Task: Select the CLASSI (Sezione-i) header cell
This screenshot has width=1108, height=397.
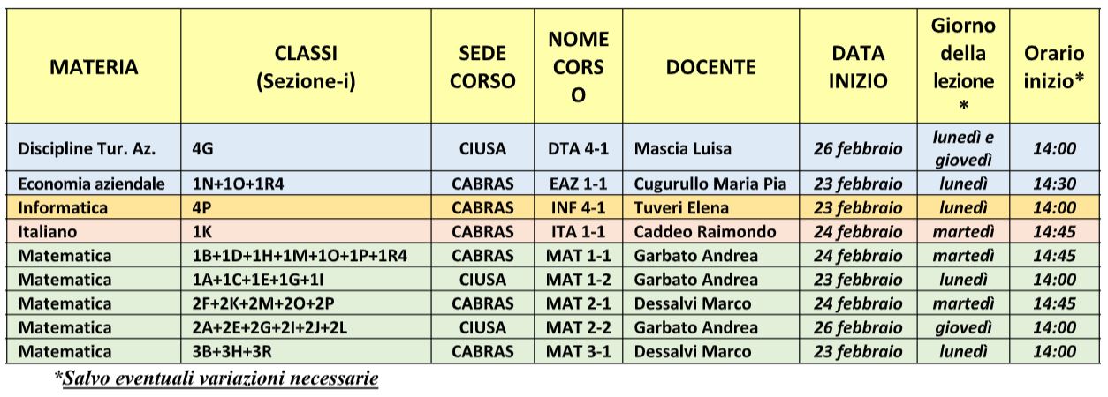Action: [x=306, y=67]
